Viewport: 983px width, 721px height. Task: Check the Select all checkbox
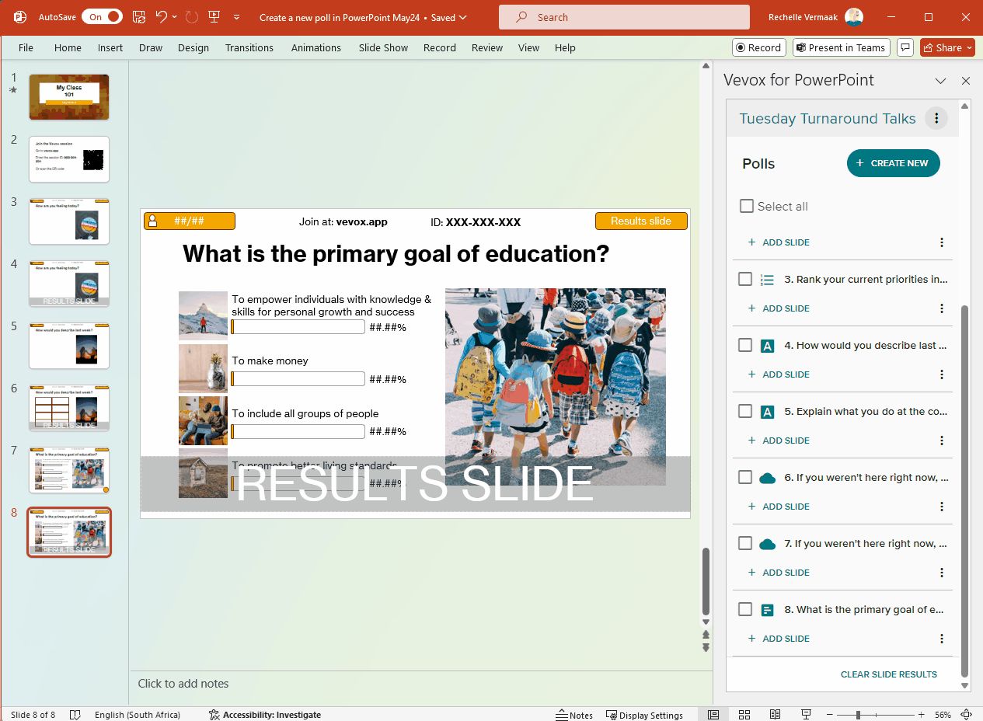(747, 206)
